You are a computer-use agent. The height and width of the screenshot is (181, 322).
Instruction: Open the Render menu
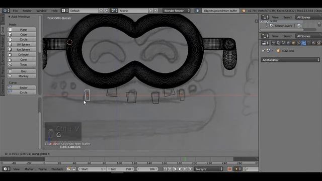coord(27,11)
